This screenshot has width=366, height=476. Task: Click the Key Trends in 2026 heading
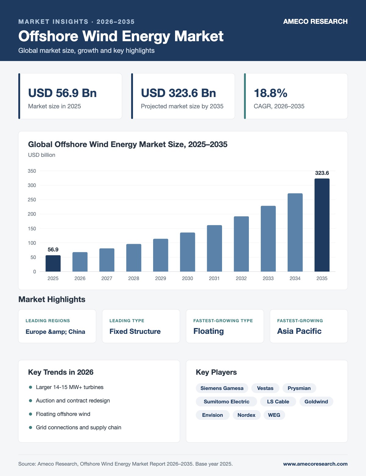click(61, 372)
